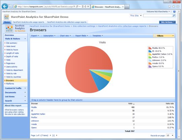Open the Chart view dropdown
Image resolution: width=182 pixels, height=140 pixels.
pyautogui.click(x=65, y=36)
